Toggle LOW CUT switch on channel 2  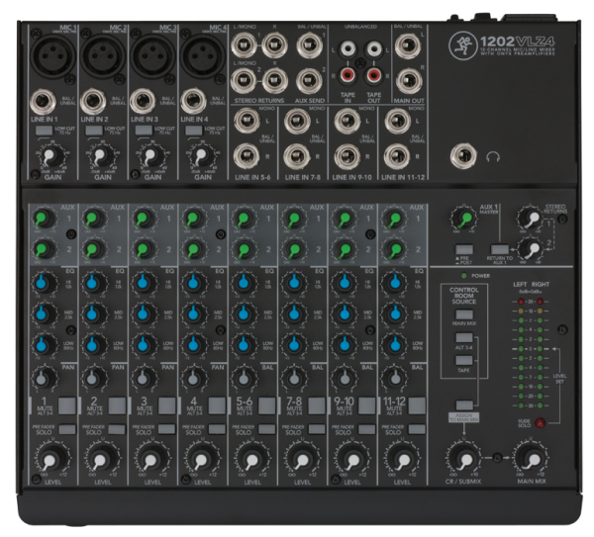point(91,131)
